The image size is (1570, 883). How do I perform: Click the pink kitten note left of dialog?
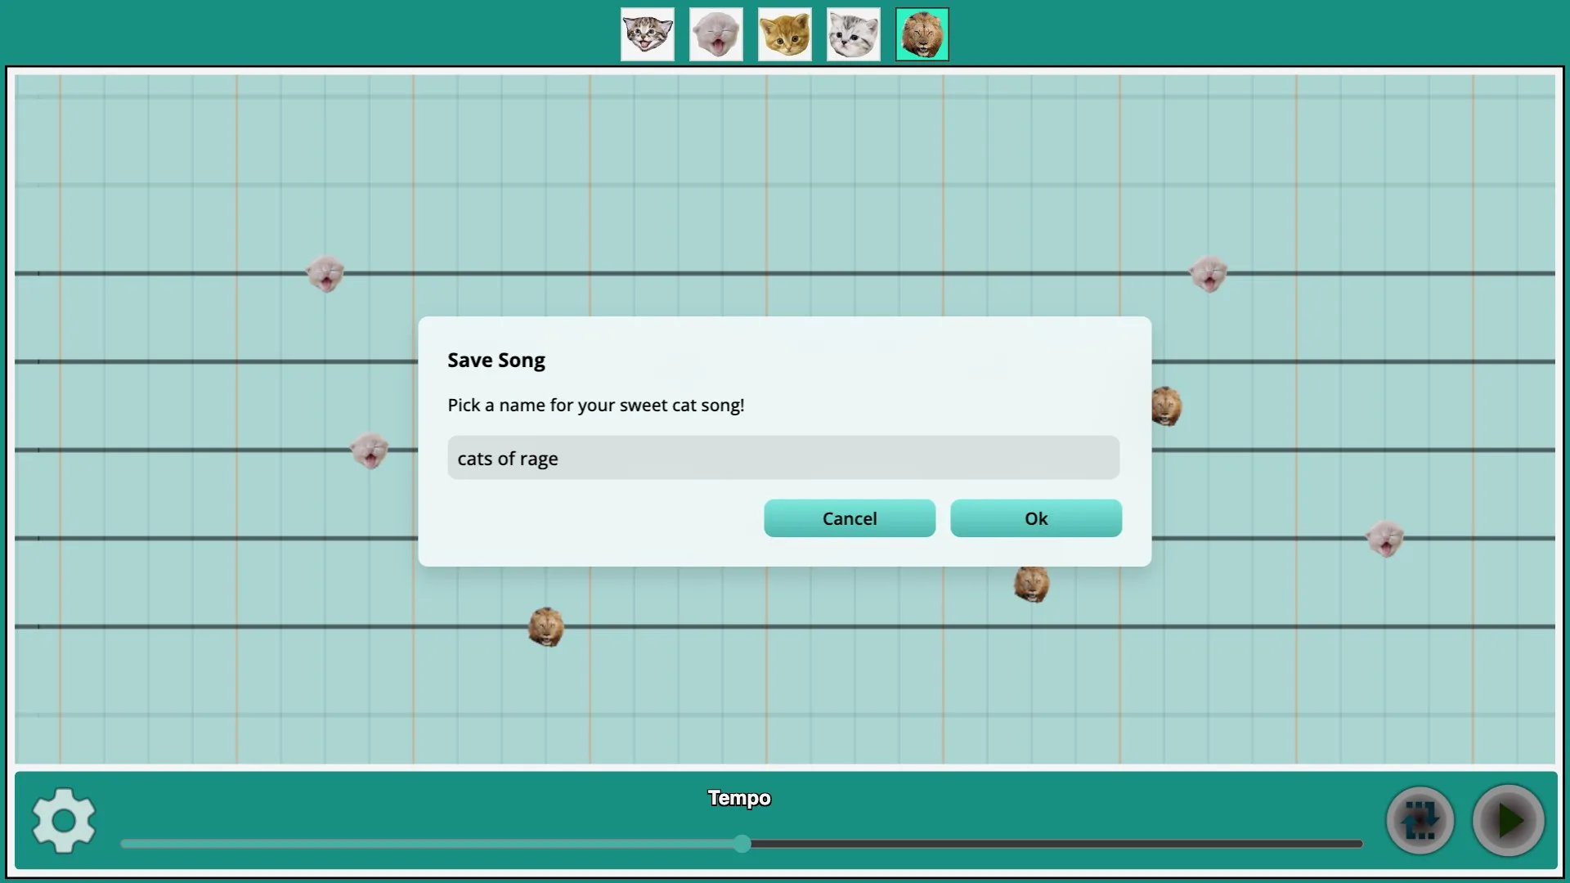click(x=370, y=450)
